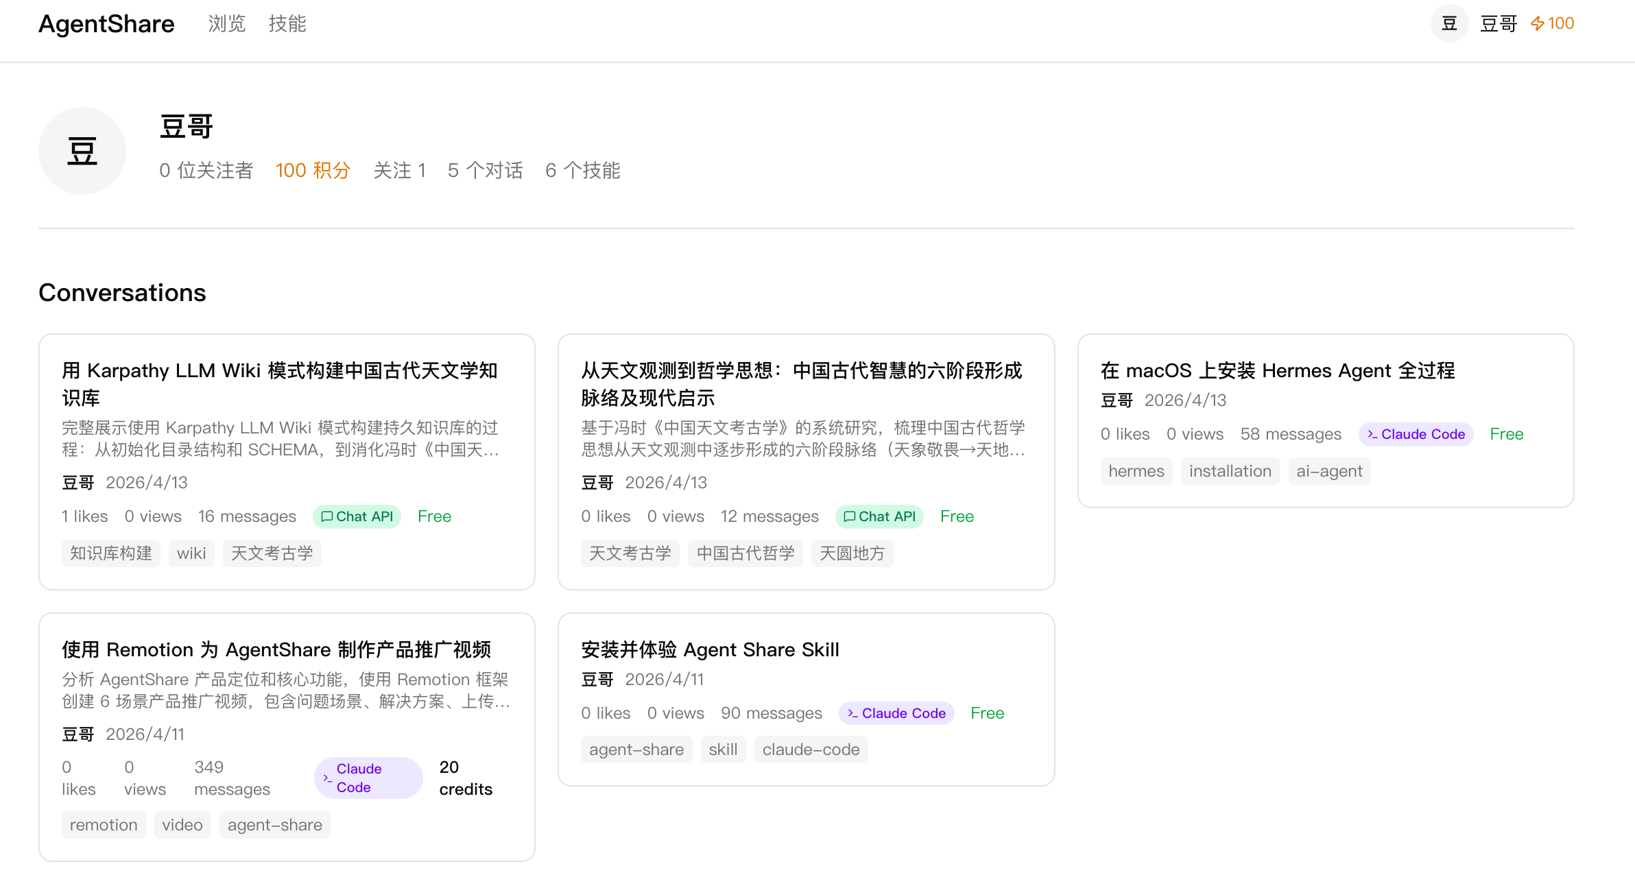Screen dimensions: 1635x886
Task: Select the 6 个技能 stat
Action: (583, 170)
